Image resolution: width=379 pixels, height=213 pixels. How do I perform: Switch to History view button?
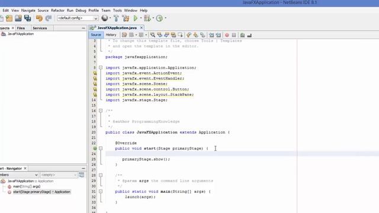point(111,35)
